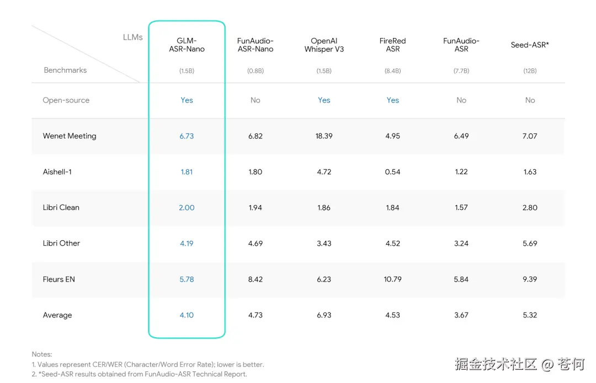Click the GLM-ASR-Nano column header
This screenshot has width=596, height=383.
187,45
